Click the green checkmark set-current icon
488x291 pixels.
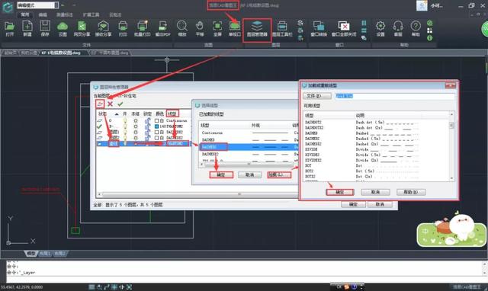[x=120, y=104]
